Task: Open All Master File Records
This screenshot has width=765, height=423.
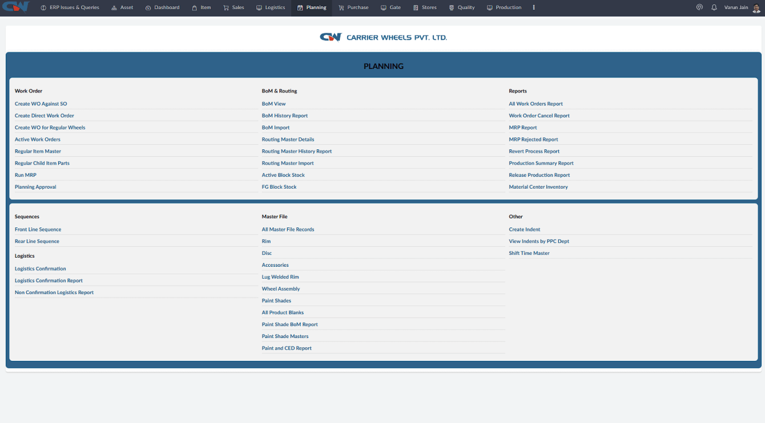Action: coord(288,230)
